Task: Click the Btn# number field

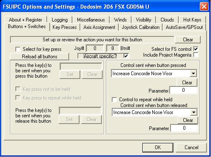Action: click(113, 48)
